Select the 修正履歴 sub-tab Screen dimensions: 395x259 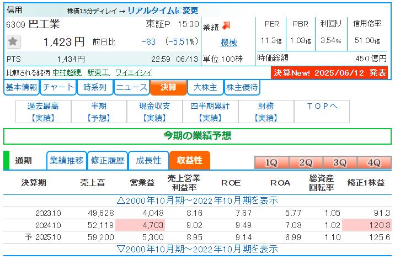point(108,160)
